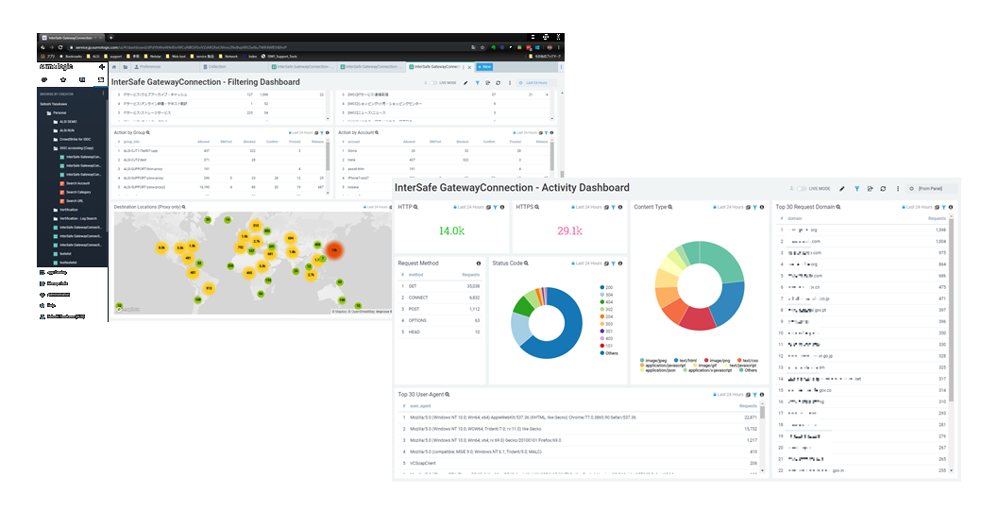The height and width of the screenshot is (528, 998).
Task: Open Last 24 Hours range on Status Code panel
Action: 588,263
